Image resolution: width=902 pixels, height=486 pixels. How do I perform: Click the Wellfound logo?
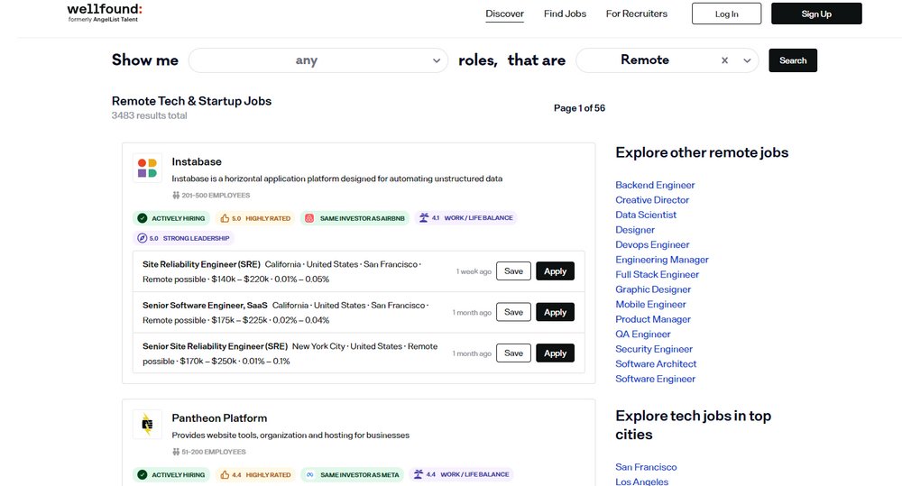click(104, 12)
